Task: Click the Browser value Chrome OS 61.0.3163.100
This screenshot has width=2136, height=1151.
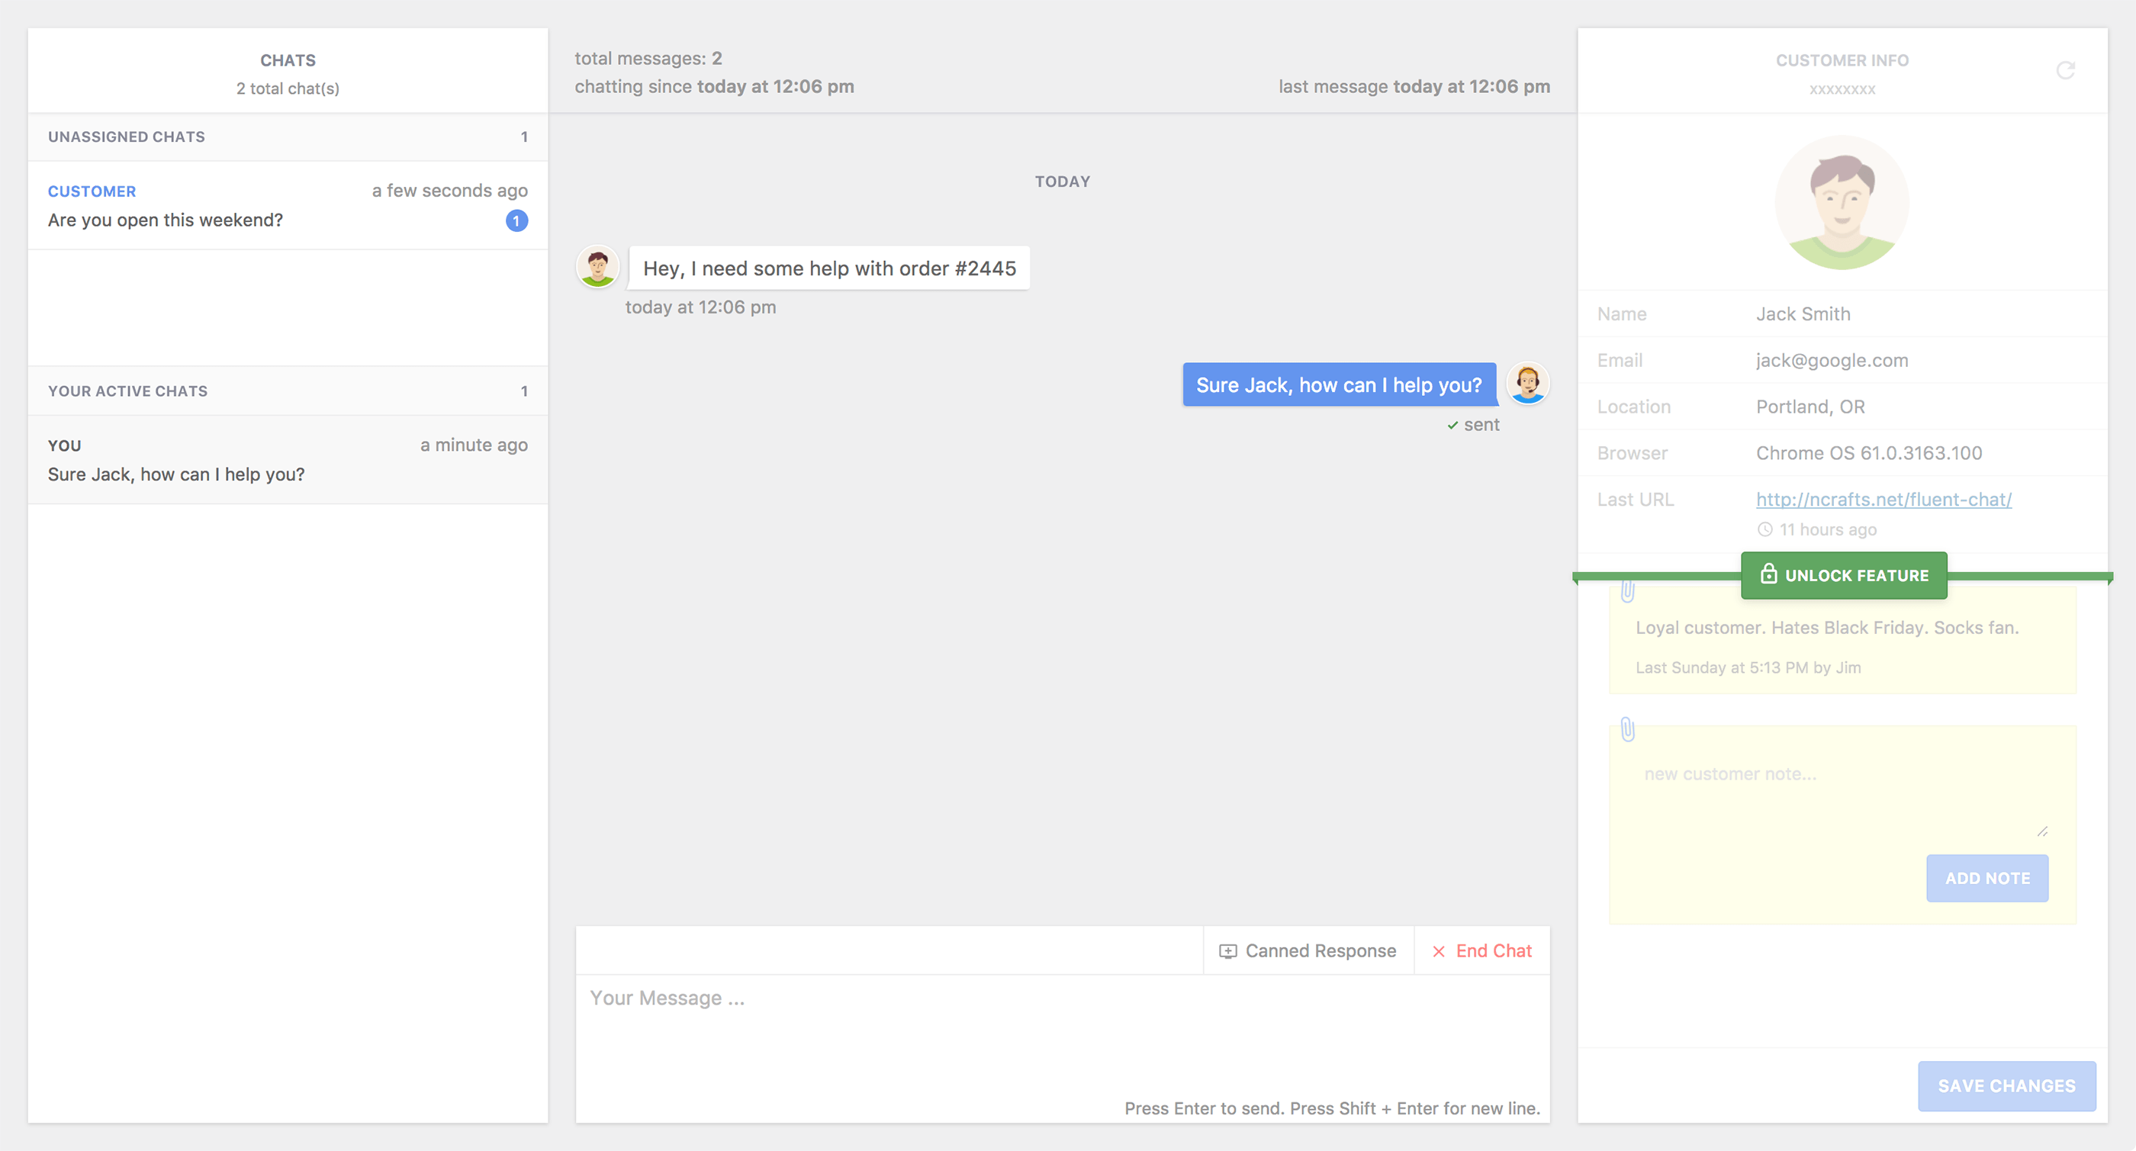Action: coord(1869,453)
